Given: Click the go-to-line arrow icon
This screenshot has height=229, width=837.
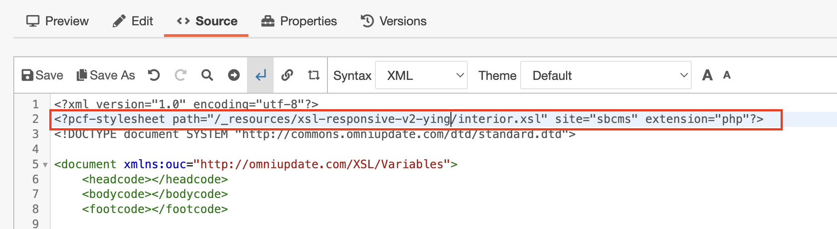Looking at the screenshot, I should click(x=234, y=75).
